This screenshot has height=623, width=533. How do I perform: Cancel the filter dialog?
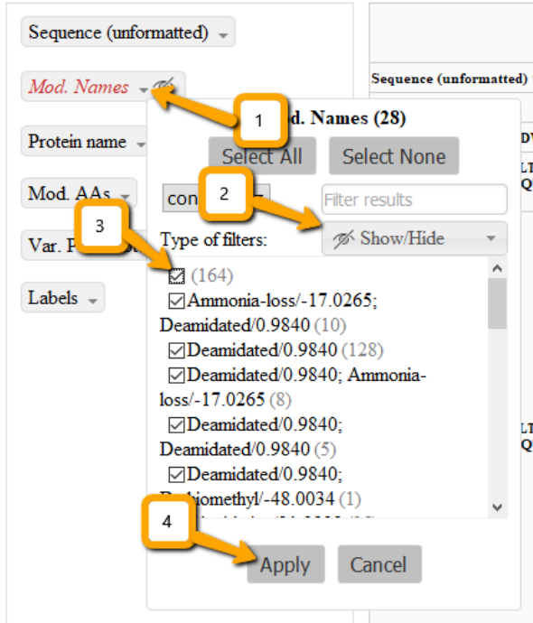(x=379, y=564)
